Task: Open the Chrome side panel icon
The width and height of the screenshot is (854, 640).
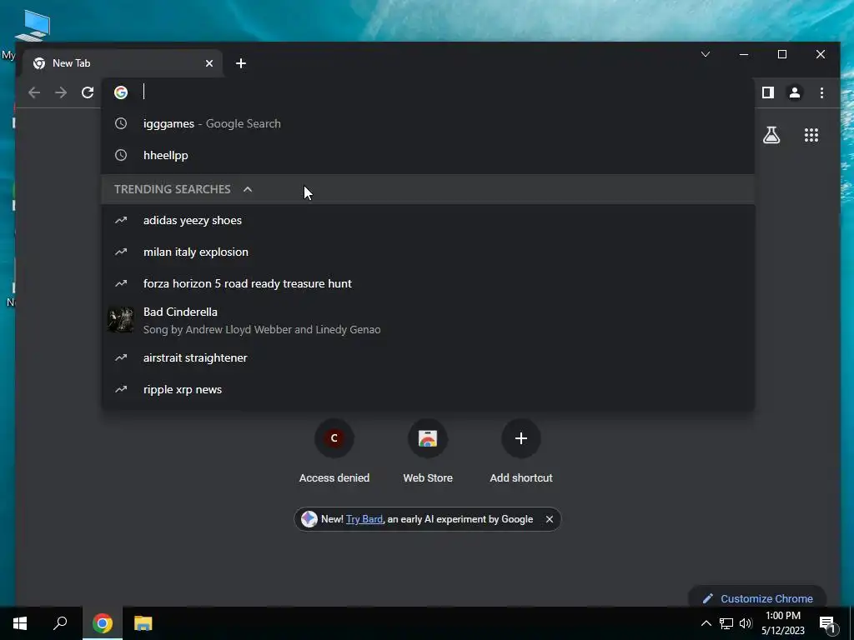Action: click(x=768, y=92)
